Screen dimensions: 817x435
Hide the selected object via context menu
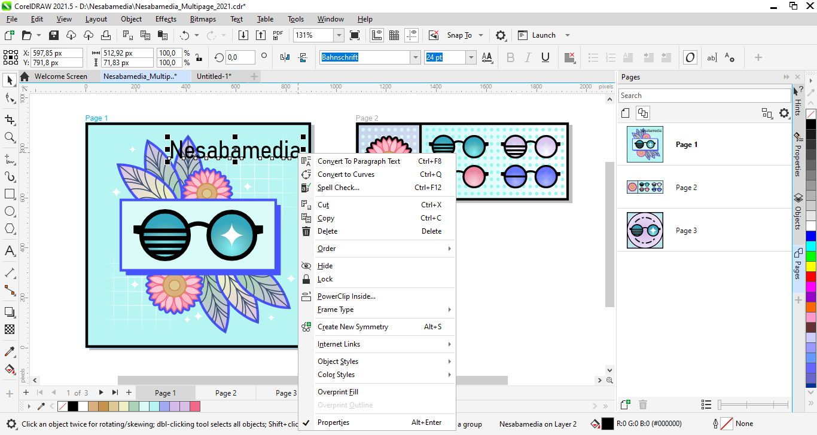pyautogui.click(x=325, y=266)
